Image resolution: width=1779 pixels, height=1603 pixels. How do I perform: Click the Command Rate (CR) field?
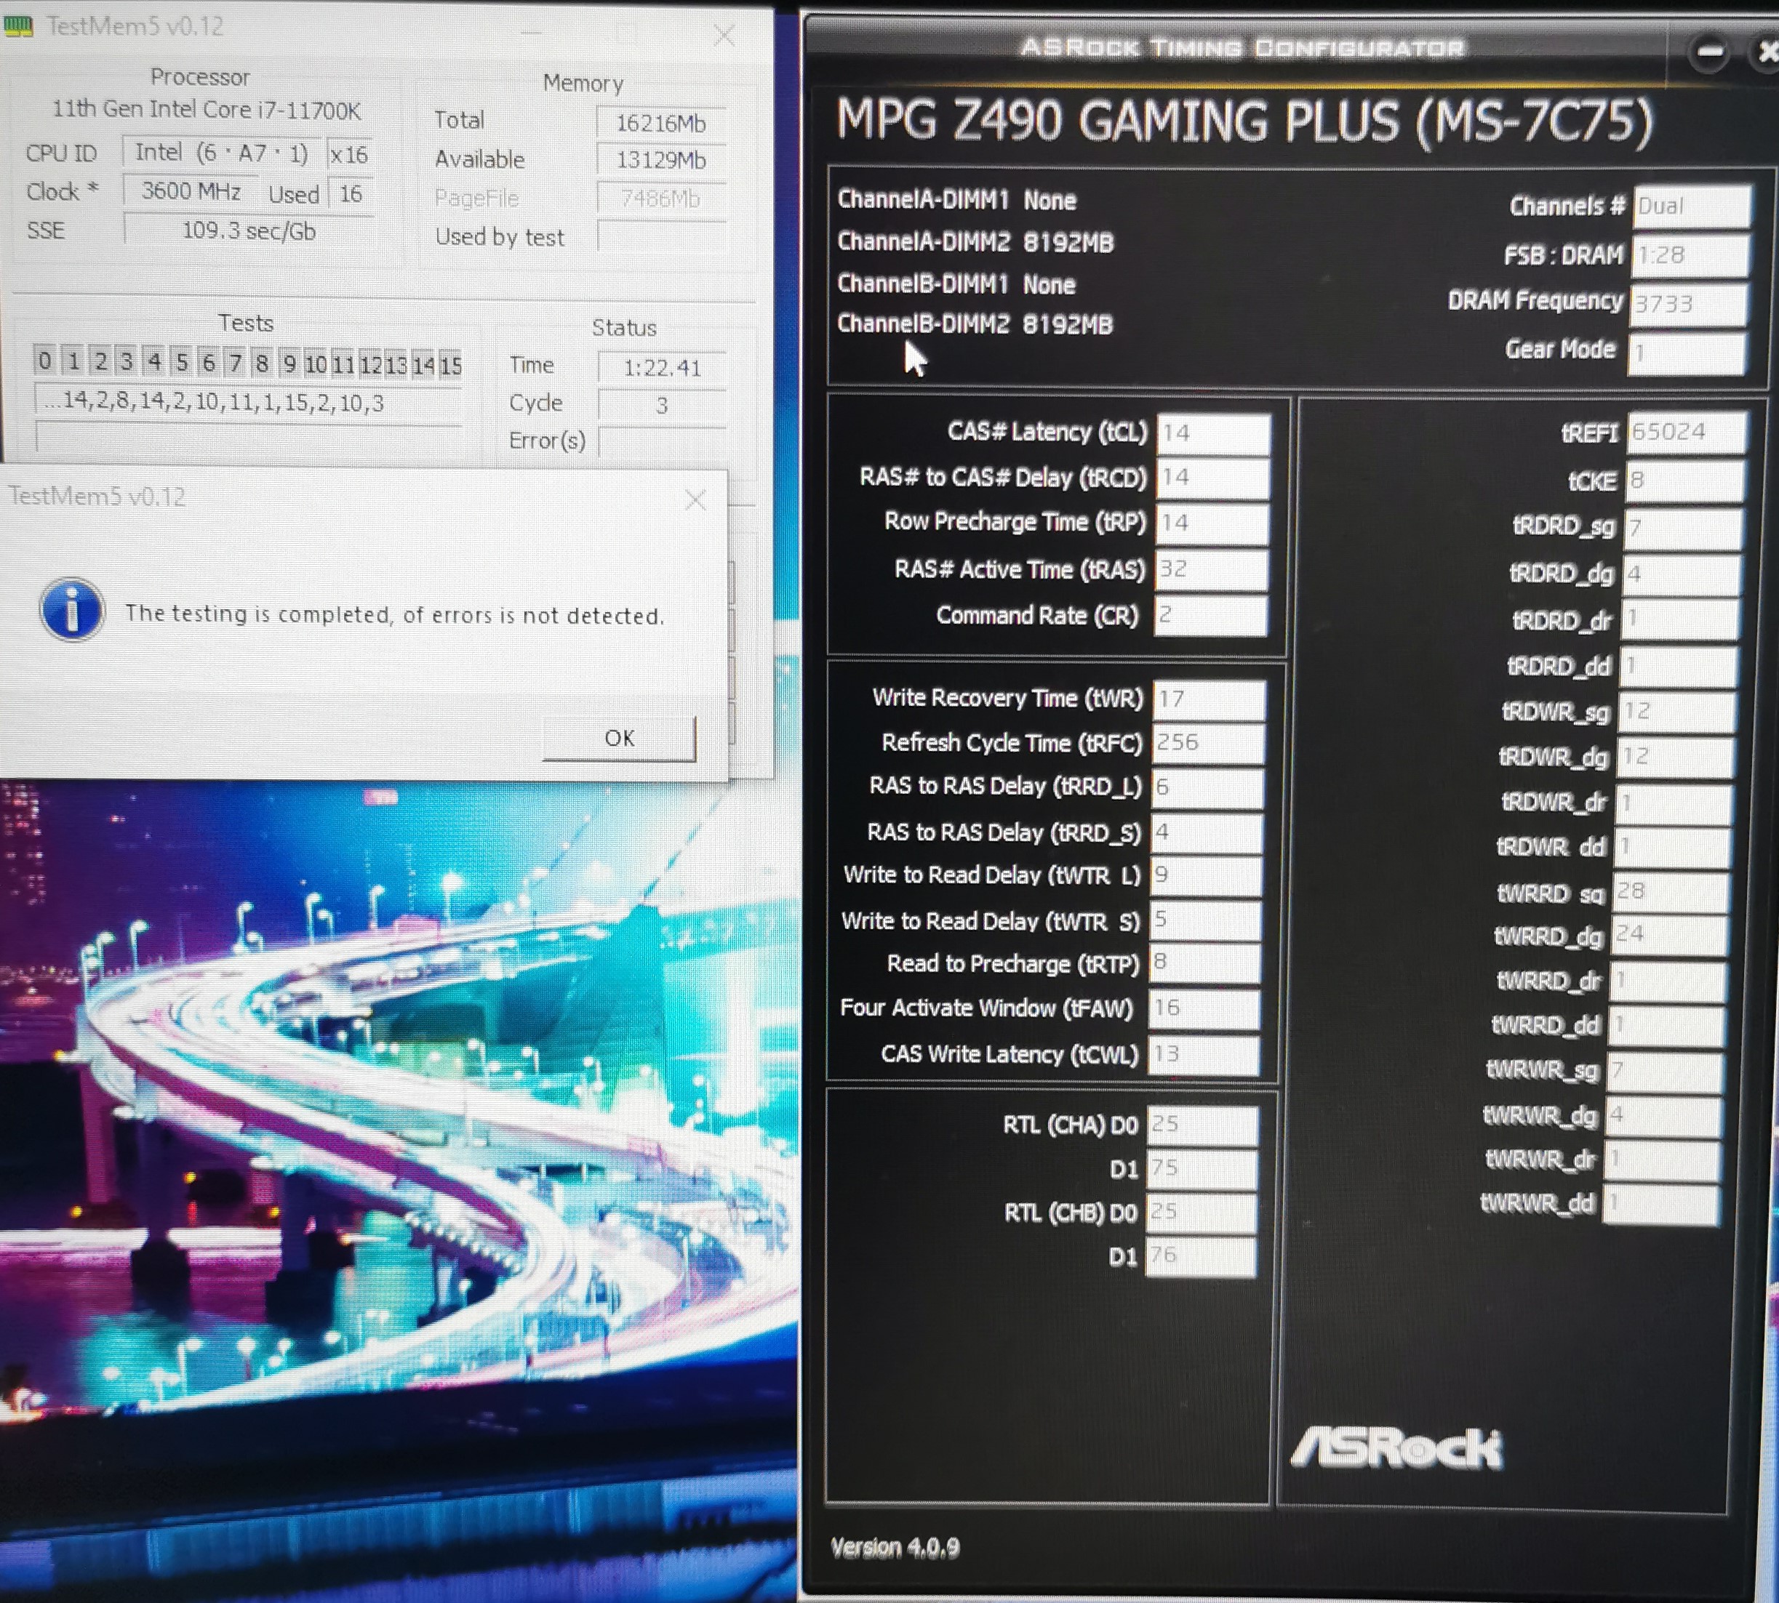[x=1211, y=615]
